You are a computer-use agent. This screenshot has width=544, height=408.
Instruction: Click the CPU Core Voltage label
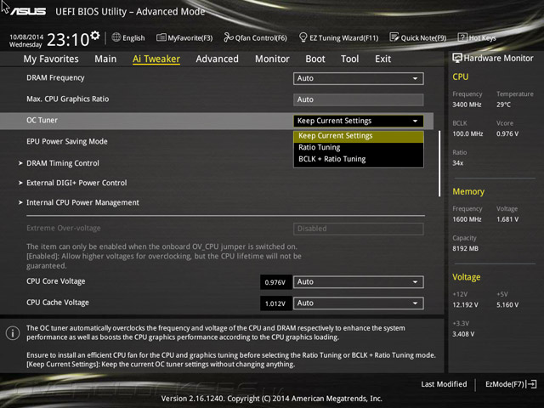[x=56, y=281]
